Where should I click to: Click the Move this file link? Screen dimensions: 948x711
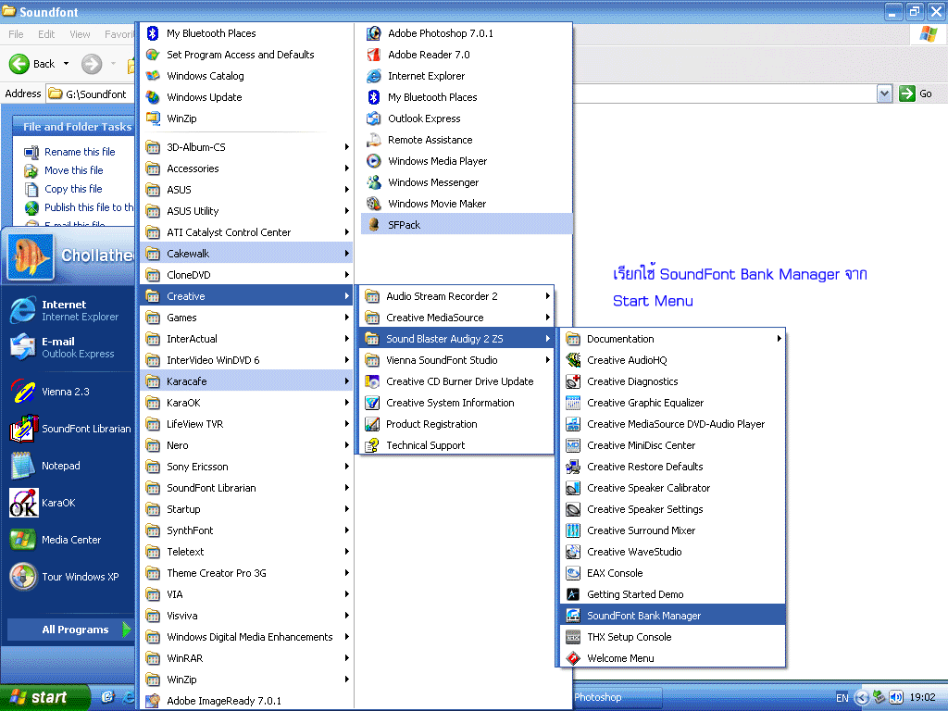coord(74,170)
